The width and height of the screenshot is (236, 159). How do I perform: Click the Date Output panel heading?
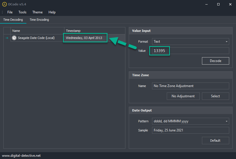pyautogui.click(x=142, y=110)
